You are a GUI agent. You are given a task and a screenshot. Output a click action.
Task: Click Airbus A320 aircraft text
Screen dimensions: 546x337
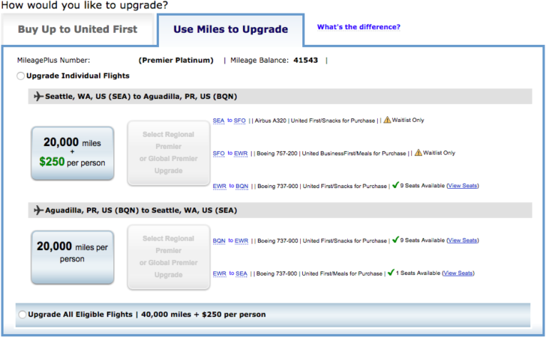(271, 121)
